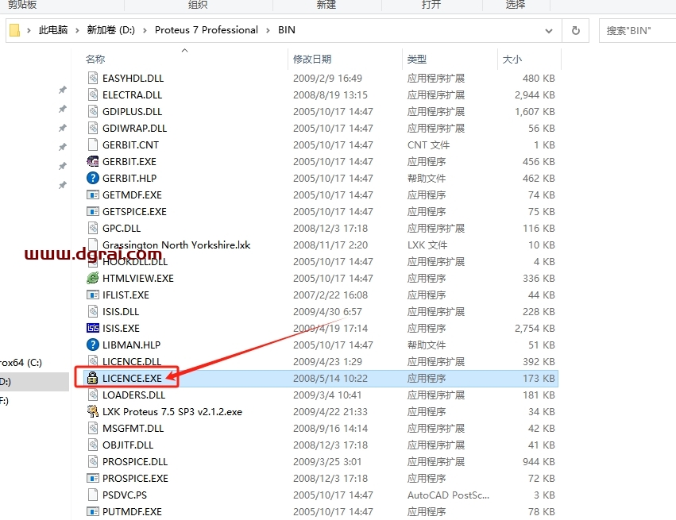676x520 pixels.
Task: Click the PROSPICE.DLL file icon
Action: [x=93, y=461]
